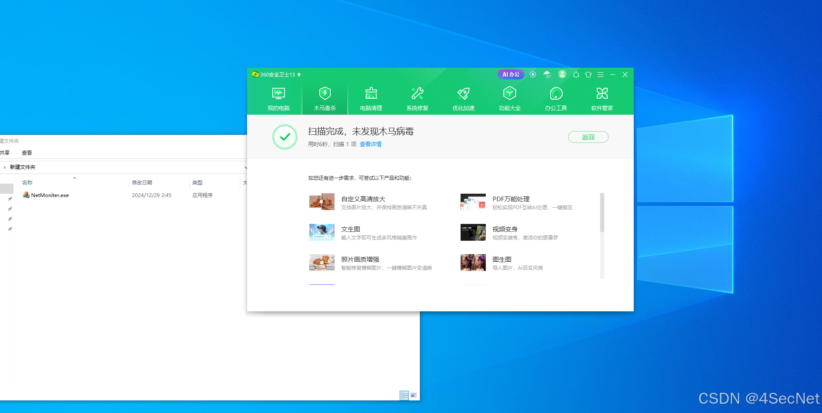Open the 查看详情 link
Viewport: 822px width, 413px height.
(x=371, y=144)
